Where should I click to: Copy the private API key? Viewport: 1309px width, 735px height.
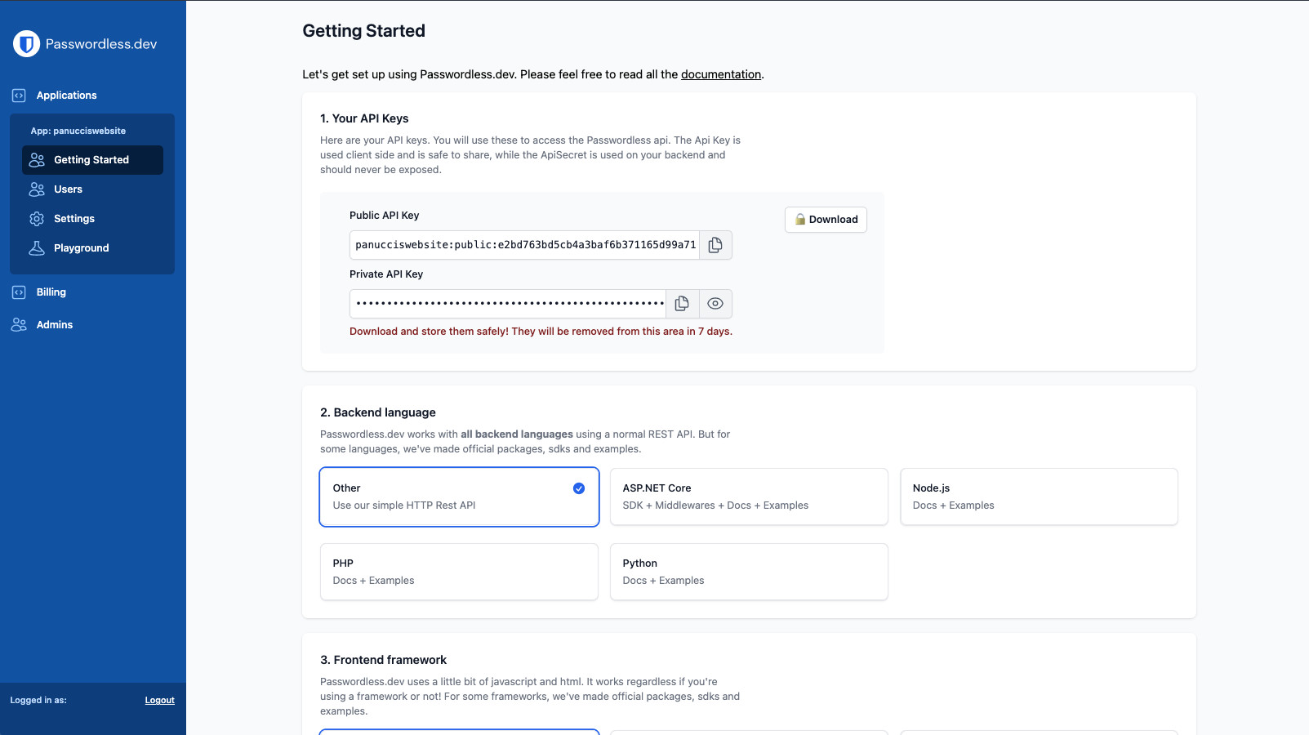pos(682,303)
